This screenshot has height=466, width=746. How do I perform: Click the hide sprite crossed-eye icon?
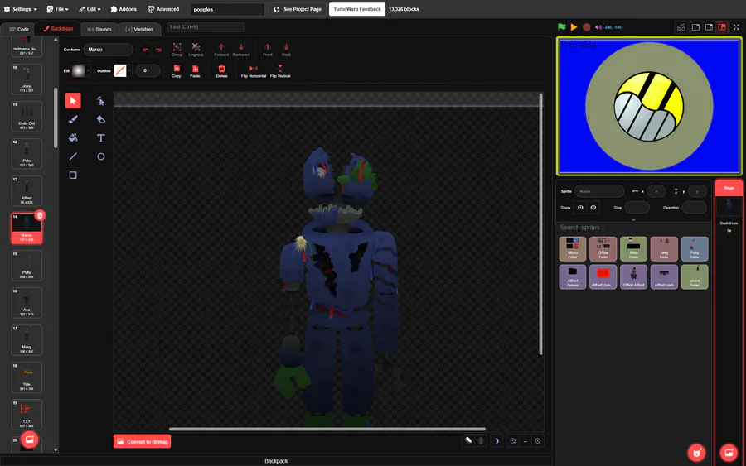click(x=593, y=208)
